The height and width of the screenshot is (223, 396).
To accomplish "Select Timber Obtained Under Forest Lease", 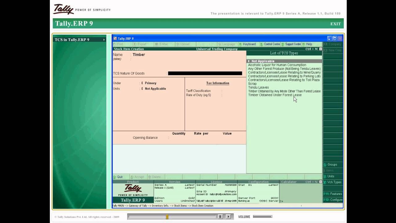I will [x=275, y=95].
